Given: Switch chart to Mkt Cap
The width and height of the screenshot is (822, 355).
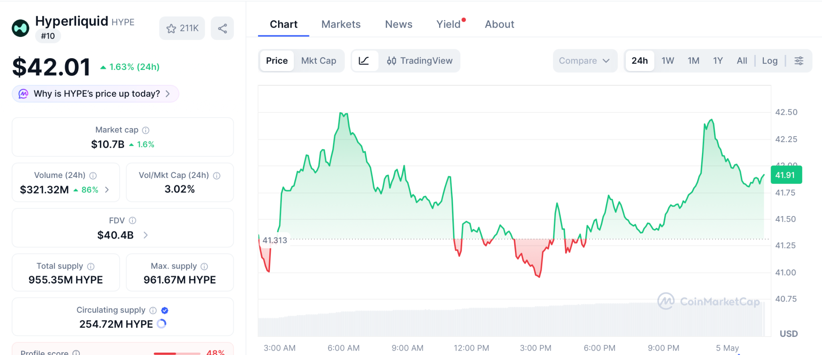Looking at the screenshot, I should (x=319, y=61).
